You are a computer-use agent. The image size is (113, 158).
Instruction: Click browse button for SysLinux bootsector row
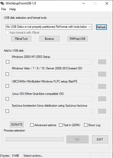(x=102, y=111)
